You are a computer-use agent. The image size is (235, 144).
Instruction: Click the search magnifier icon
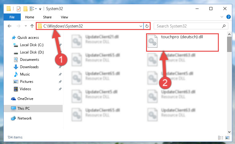(224, 26)
